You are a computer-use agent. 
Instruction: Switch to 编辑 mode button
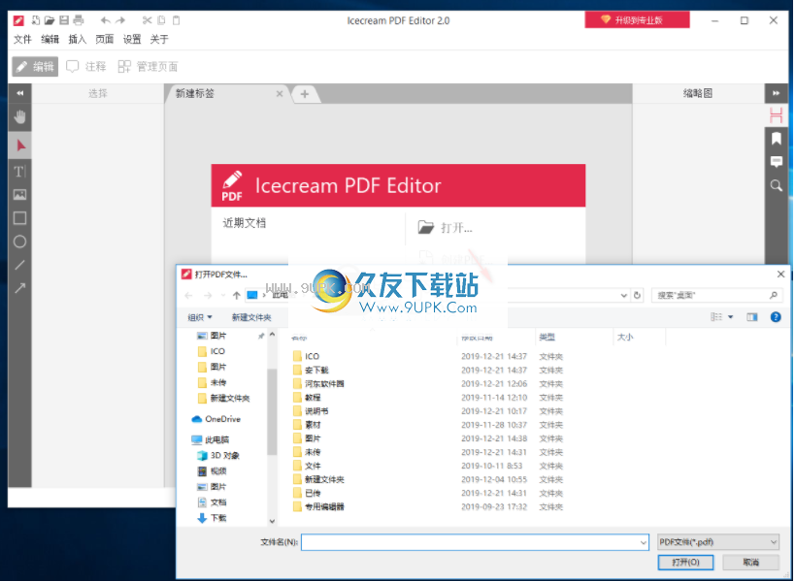coord(35,67)
